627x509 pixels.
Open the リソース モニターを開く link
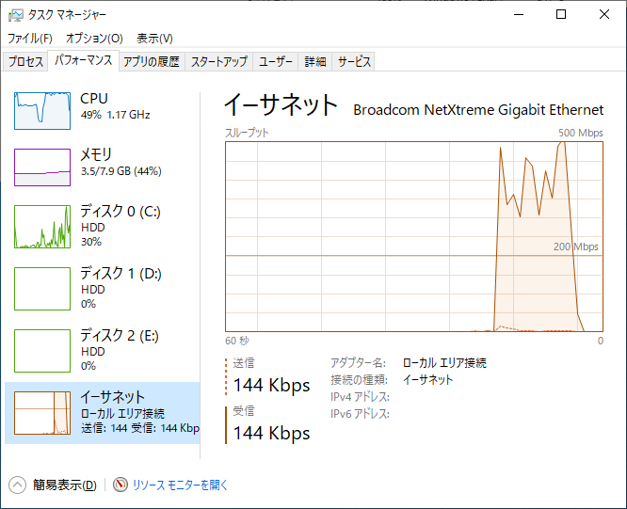point(180,485)
